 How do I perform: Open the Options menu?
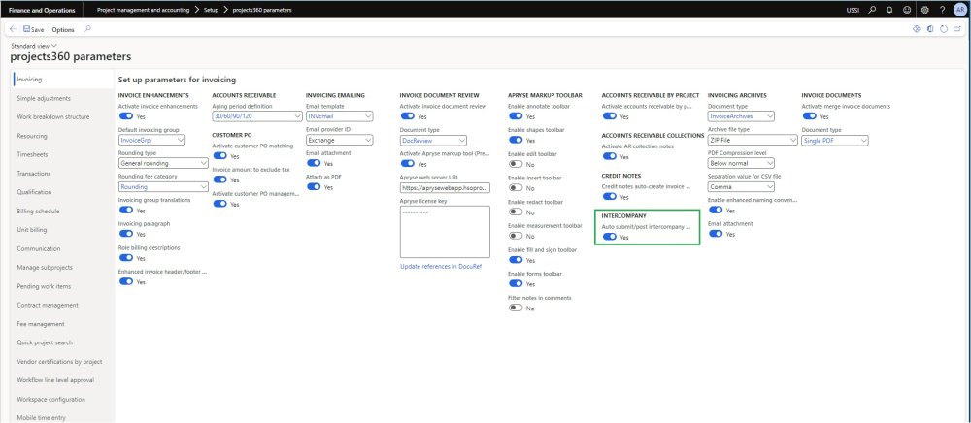pyautogui.click(x=63, y=29)
